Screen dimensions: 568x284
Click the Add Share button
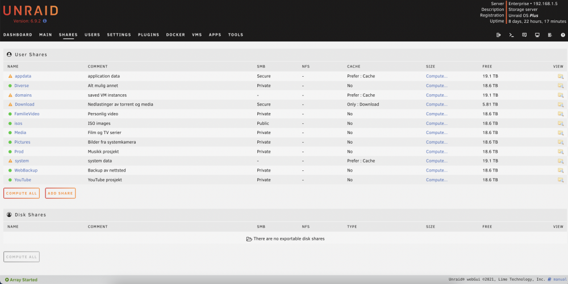tap(60, 194)
